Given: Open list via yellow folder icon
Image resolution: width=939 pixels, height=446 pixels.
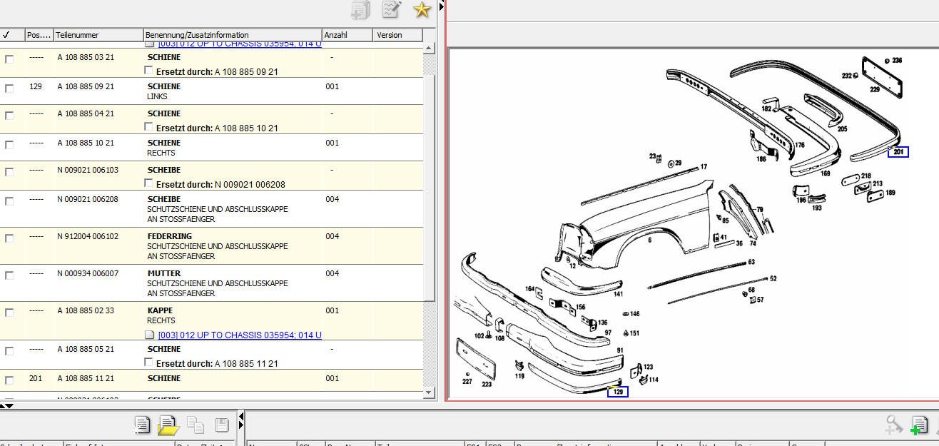Looking at the screenshot, I should point(168,425).
